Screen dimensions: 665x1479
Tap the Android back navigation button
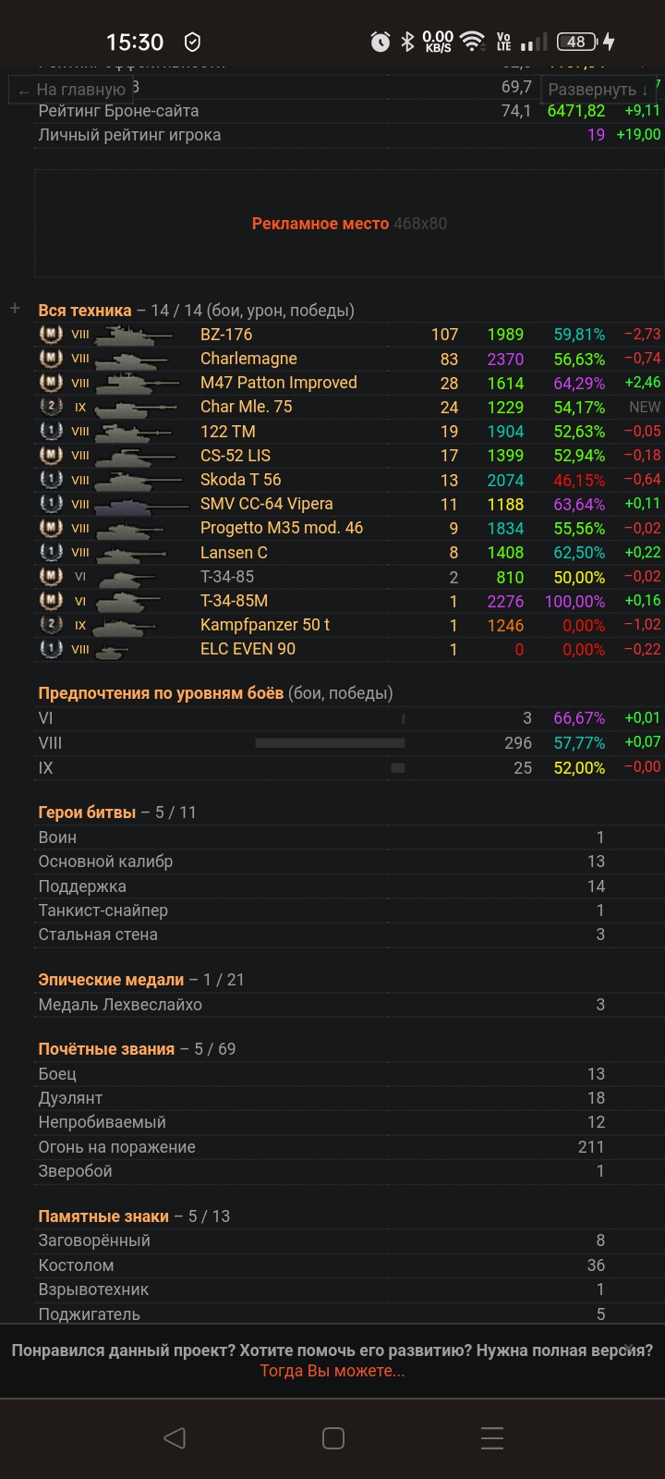[x=174, y=1437]
